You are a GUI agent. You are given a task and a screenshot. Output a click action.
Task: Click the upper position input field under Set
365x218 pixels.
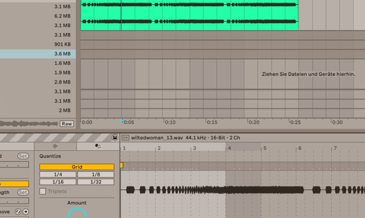(14, 165)
